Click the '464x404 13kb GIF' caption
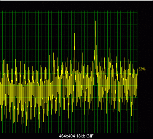This screenshot has height=139, width=153. pyautogui.click(x=76, y=136)
